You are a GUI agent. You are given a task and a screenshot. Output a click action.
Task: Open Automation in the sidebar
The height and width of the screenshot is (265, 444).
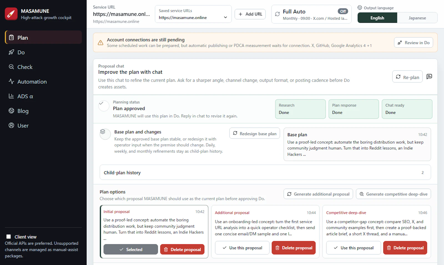(x=43, y=81)
